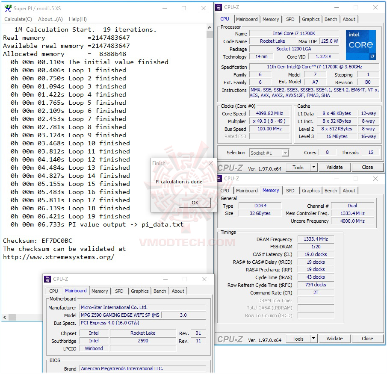Viewport: 387px width, 374px height.
Task: Select the About tab in the CPU-Z Memory window
Action: tap(349, 191)
